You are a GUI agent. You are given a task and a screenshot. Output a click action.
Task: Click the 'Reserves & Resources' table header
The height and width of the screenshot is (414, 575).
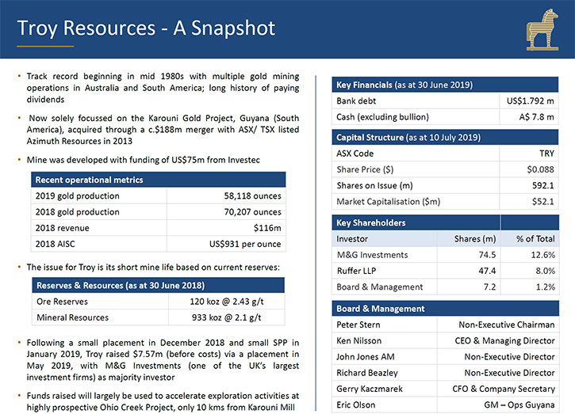[x=159, y=285]
